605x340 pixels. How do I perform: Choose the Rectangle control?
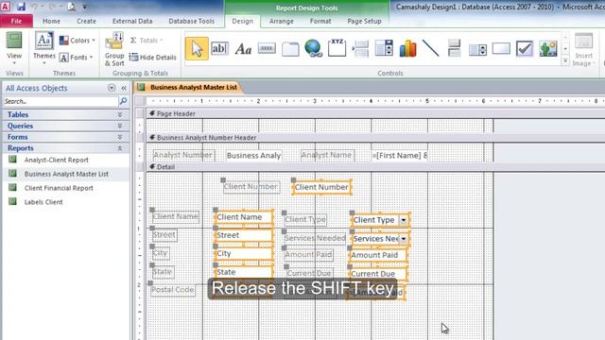click(501, 48)
